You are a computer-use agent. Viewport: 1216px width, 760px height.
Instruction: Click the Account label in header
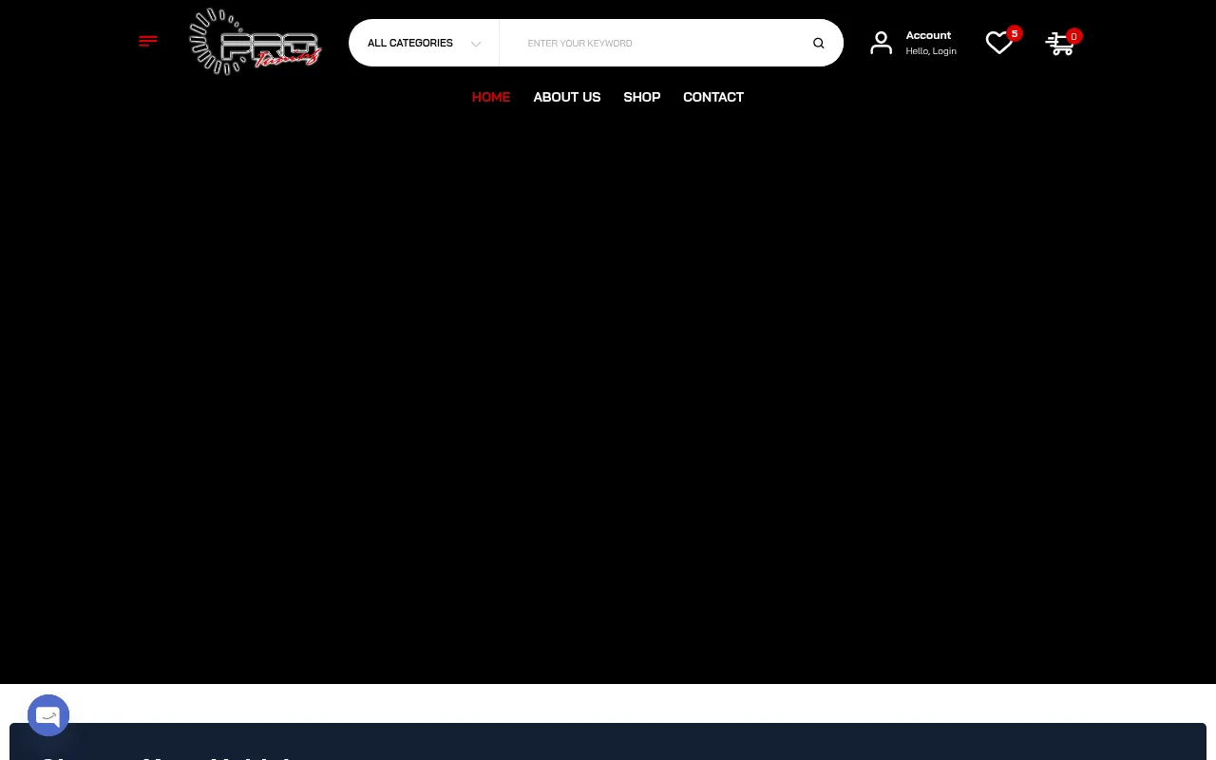928,35
